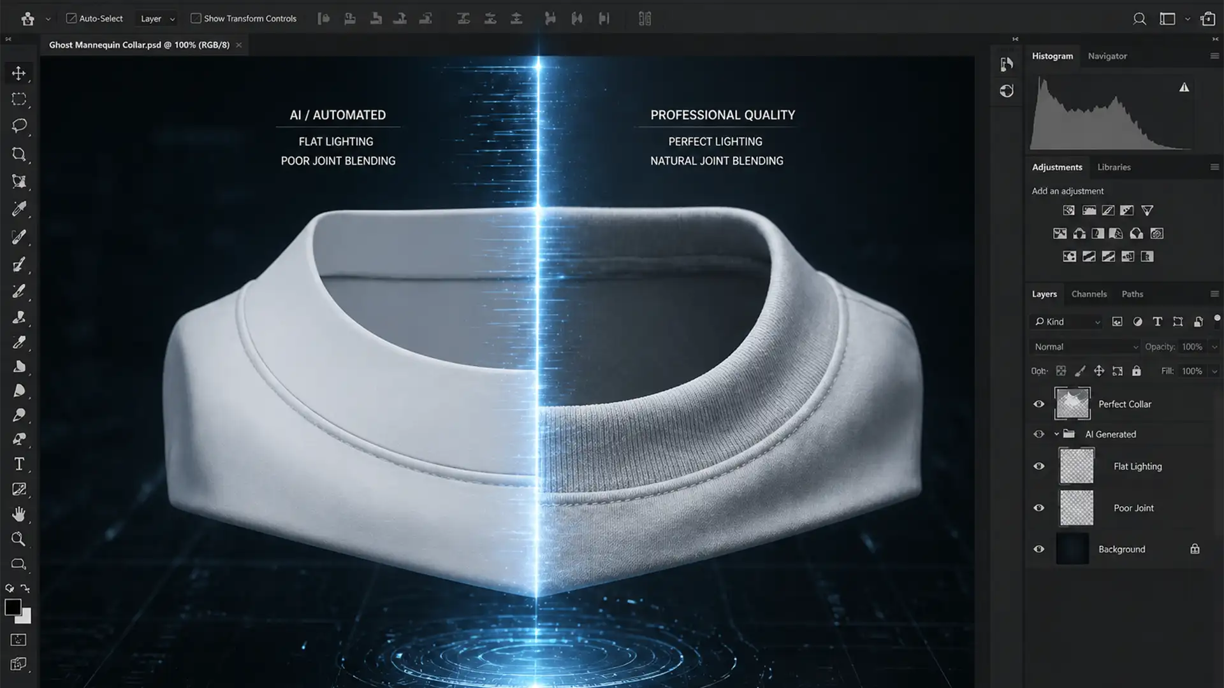
Task: Lock the Poor Joint layer with the lock icon
Action: pos(1137,371)
